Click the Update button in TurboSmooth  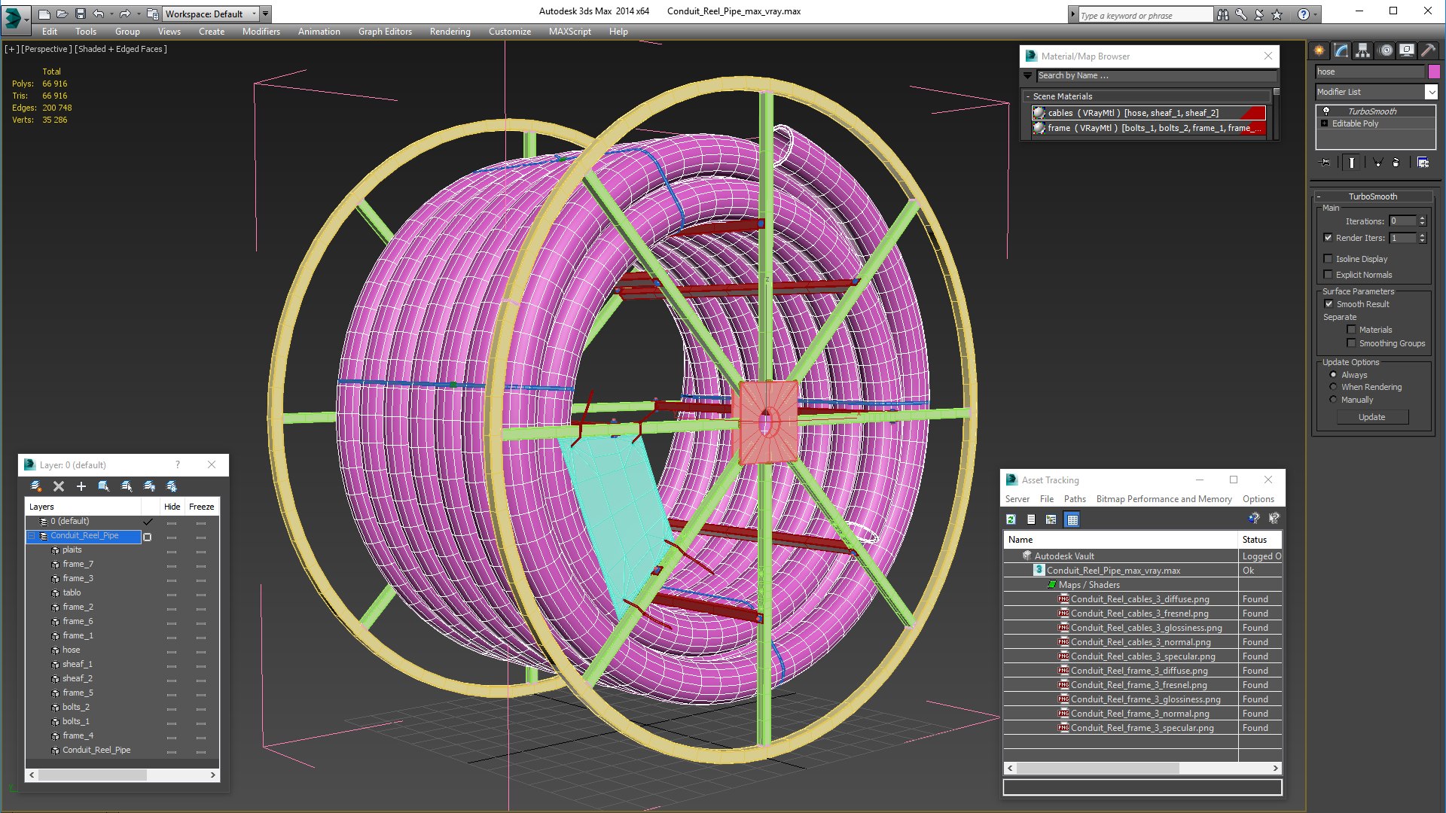1371,417
